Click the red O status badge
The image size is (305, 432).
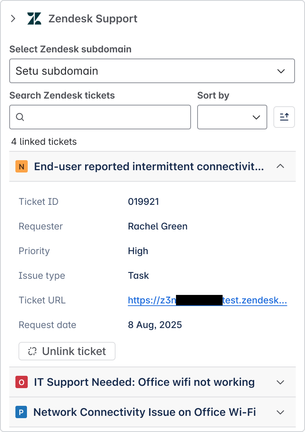(x=22, y=382)
